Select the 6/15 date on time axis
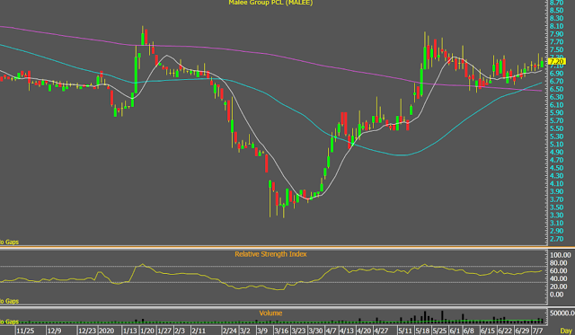The height and width of the screenshot is (335, 575). pyautogui.click(x=488, y=331)
